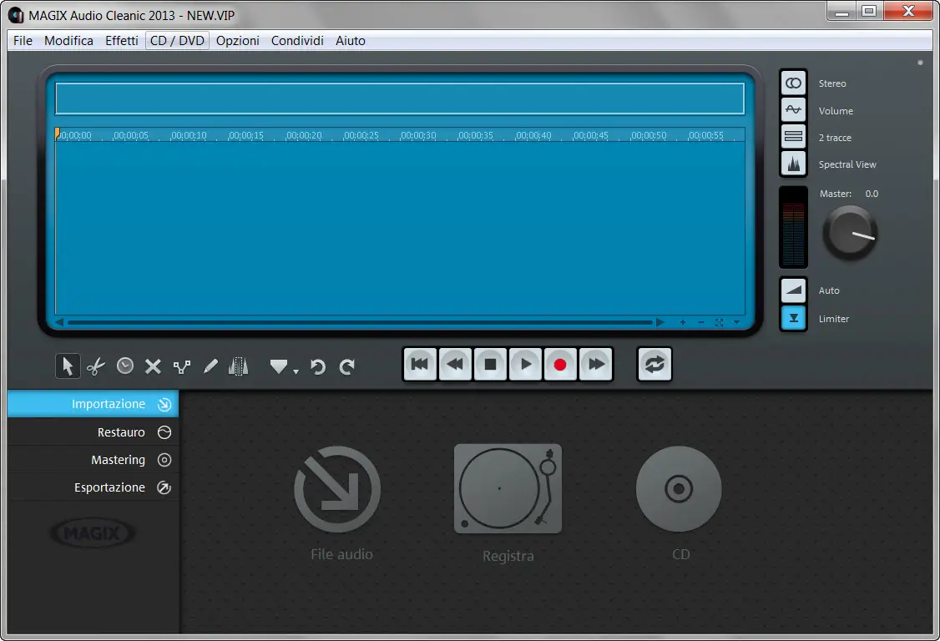Open the Opzioni menu
Image resolution: width=940 pixels, height=641 pixels.
pyautogui.click(x=237, y=41)
